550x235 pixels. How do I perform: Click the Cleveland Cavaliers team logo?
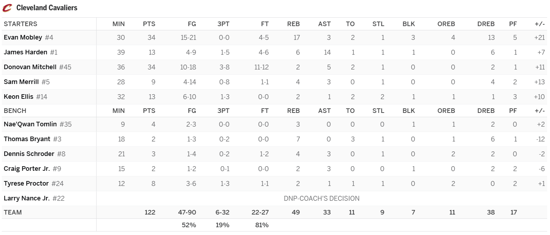pyautogui.click(x=7, y=8)
